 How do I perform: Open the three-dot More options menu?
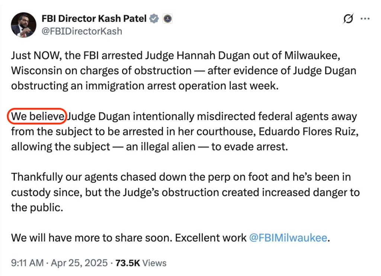click(x=365, y=19)
